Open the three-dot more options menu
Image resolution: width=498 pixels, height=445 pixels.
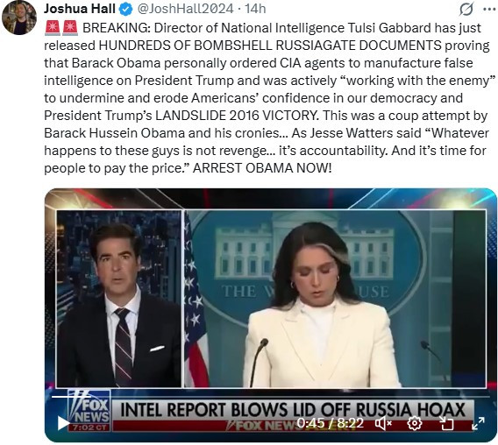pos(489,9)
